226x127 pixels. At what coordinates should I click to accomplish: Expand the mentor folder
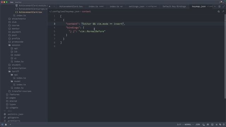16,29
